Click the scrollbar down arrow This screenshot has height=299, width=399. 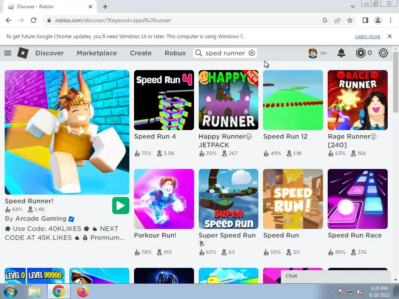(396, 280)
